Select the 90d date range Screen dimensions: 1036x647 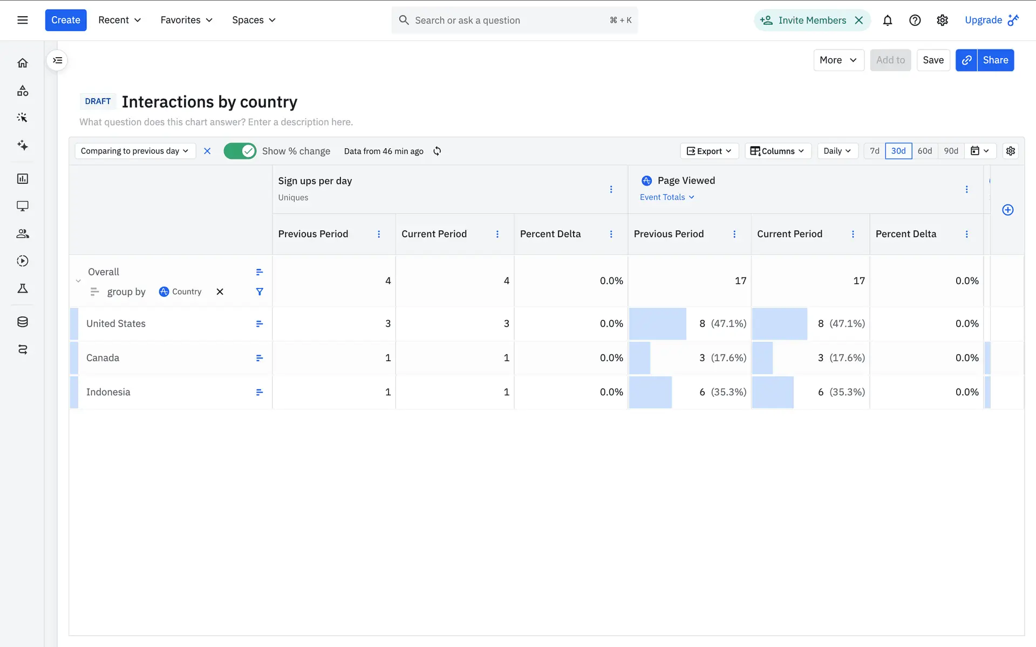pos(951,151)
